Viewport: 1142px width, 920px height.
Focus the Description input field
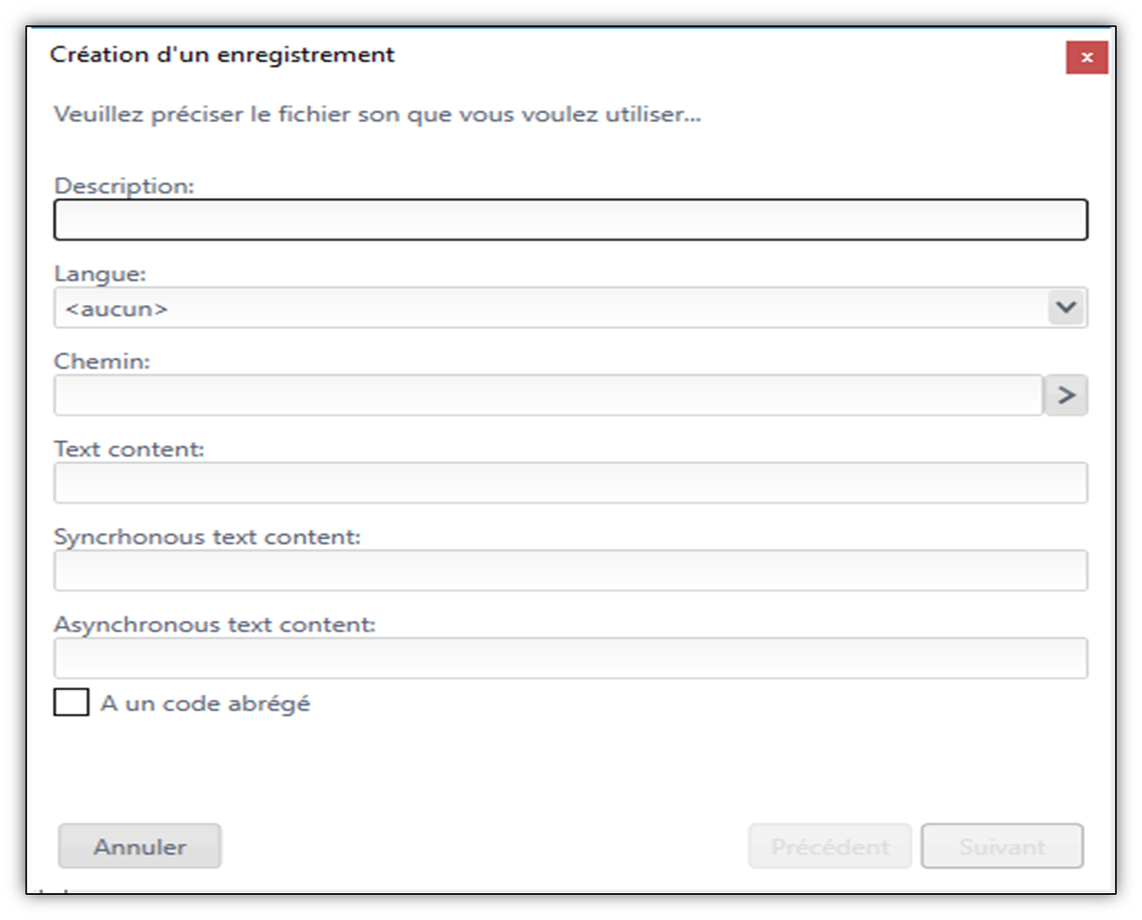pyautogui.click(x=571, y=220)
